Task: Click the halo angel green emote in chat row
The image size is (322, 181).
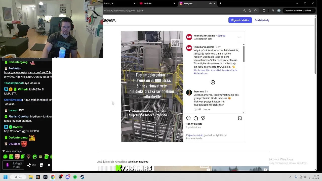Action: 46,157
